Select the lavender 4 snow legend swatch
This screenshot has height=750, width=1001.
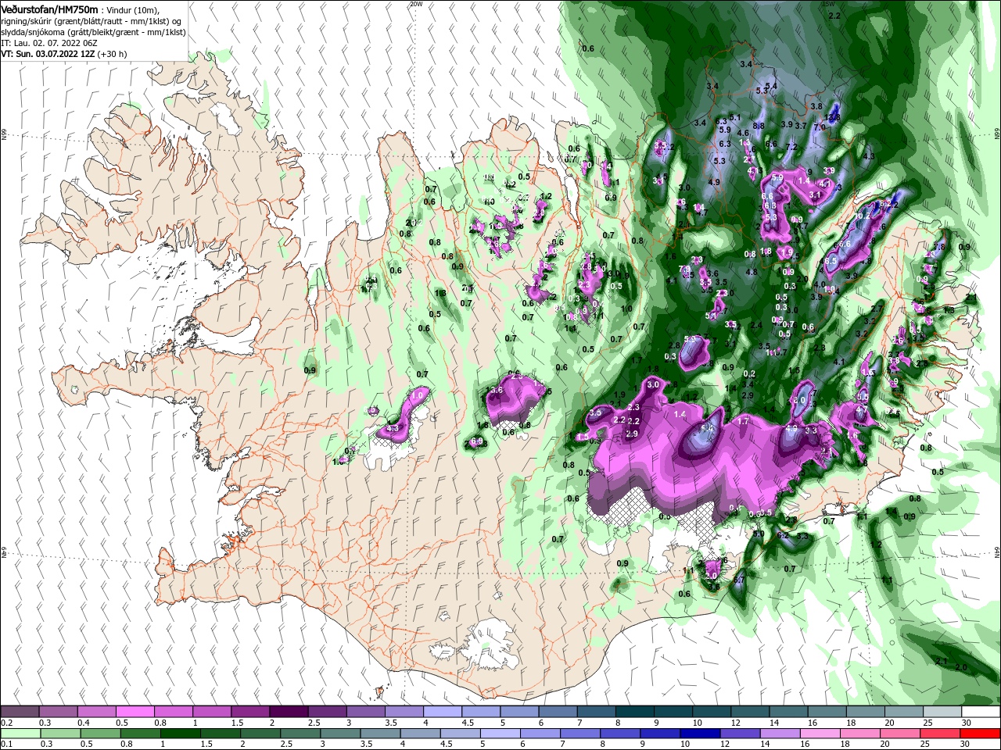tap(441, 711)
